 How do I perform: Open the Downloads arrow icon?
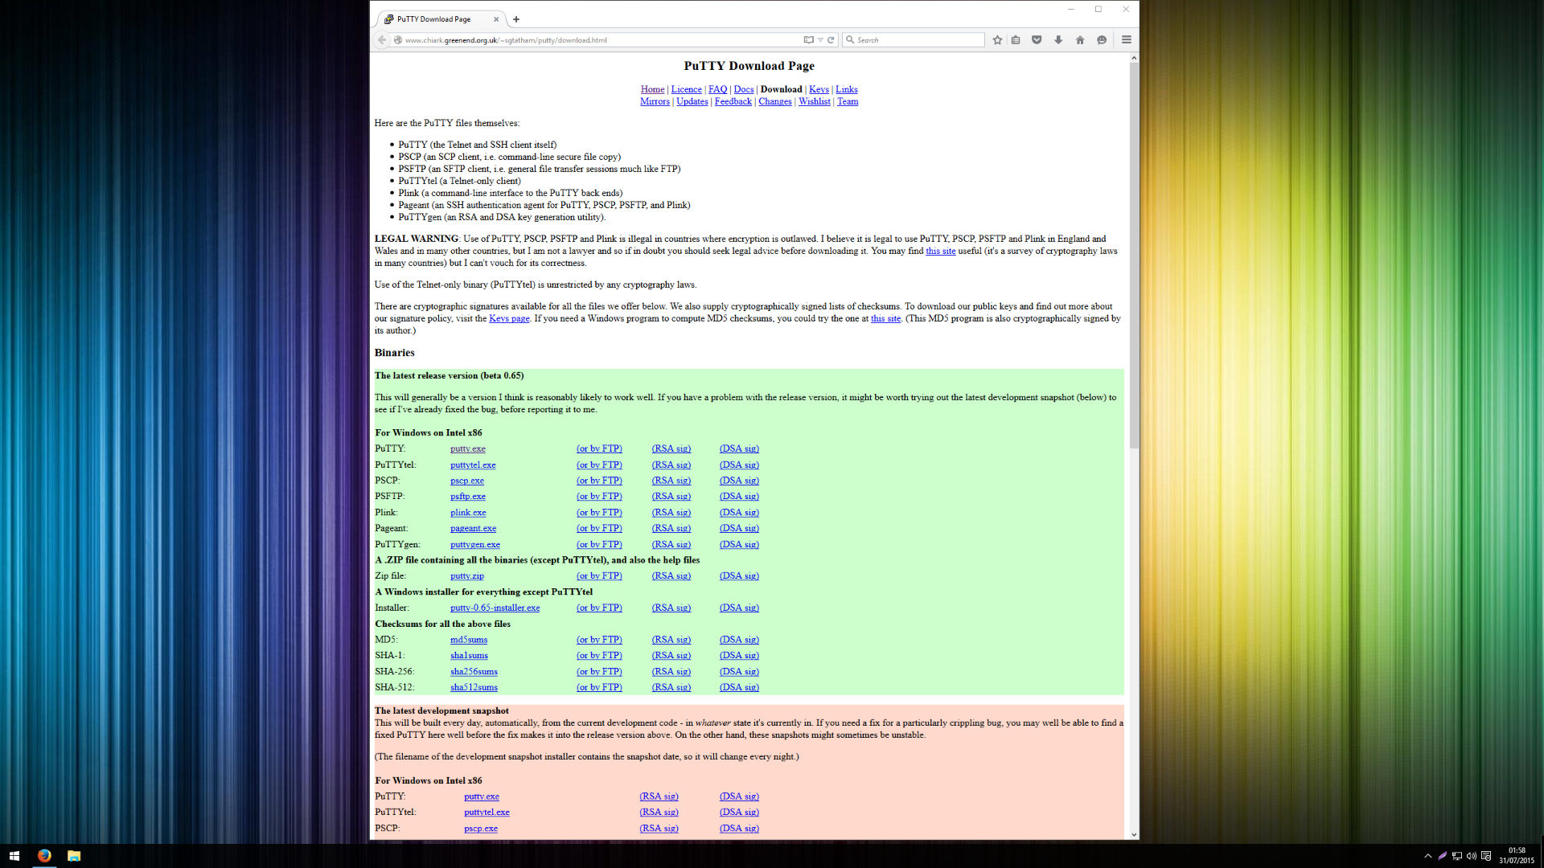(x=1058, y=39)
